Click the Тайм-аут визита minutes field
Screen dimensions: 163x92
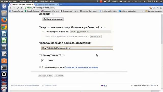[45, 60]
